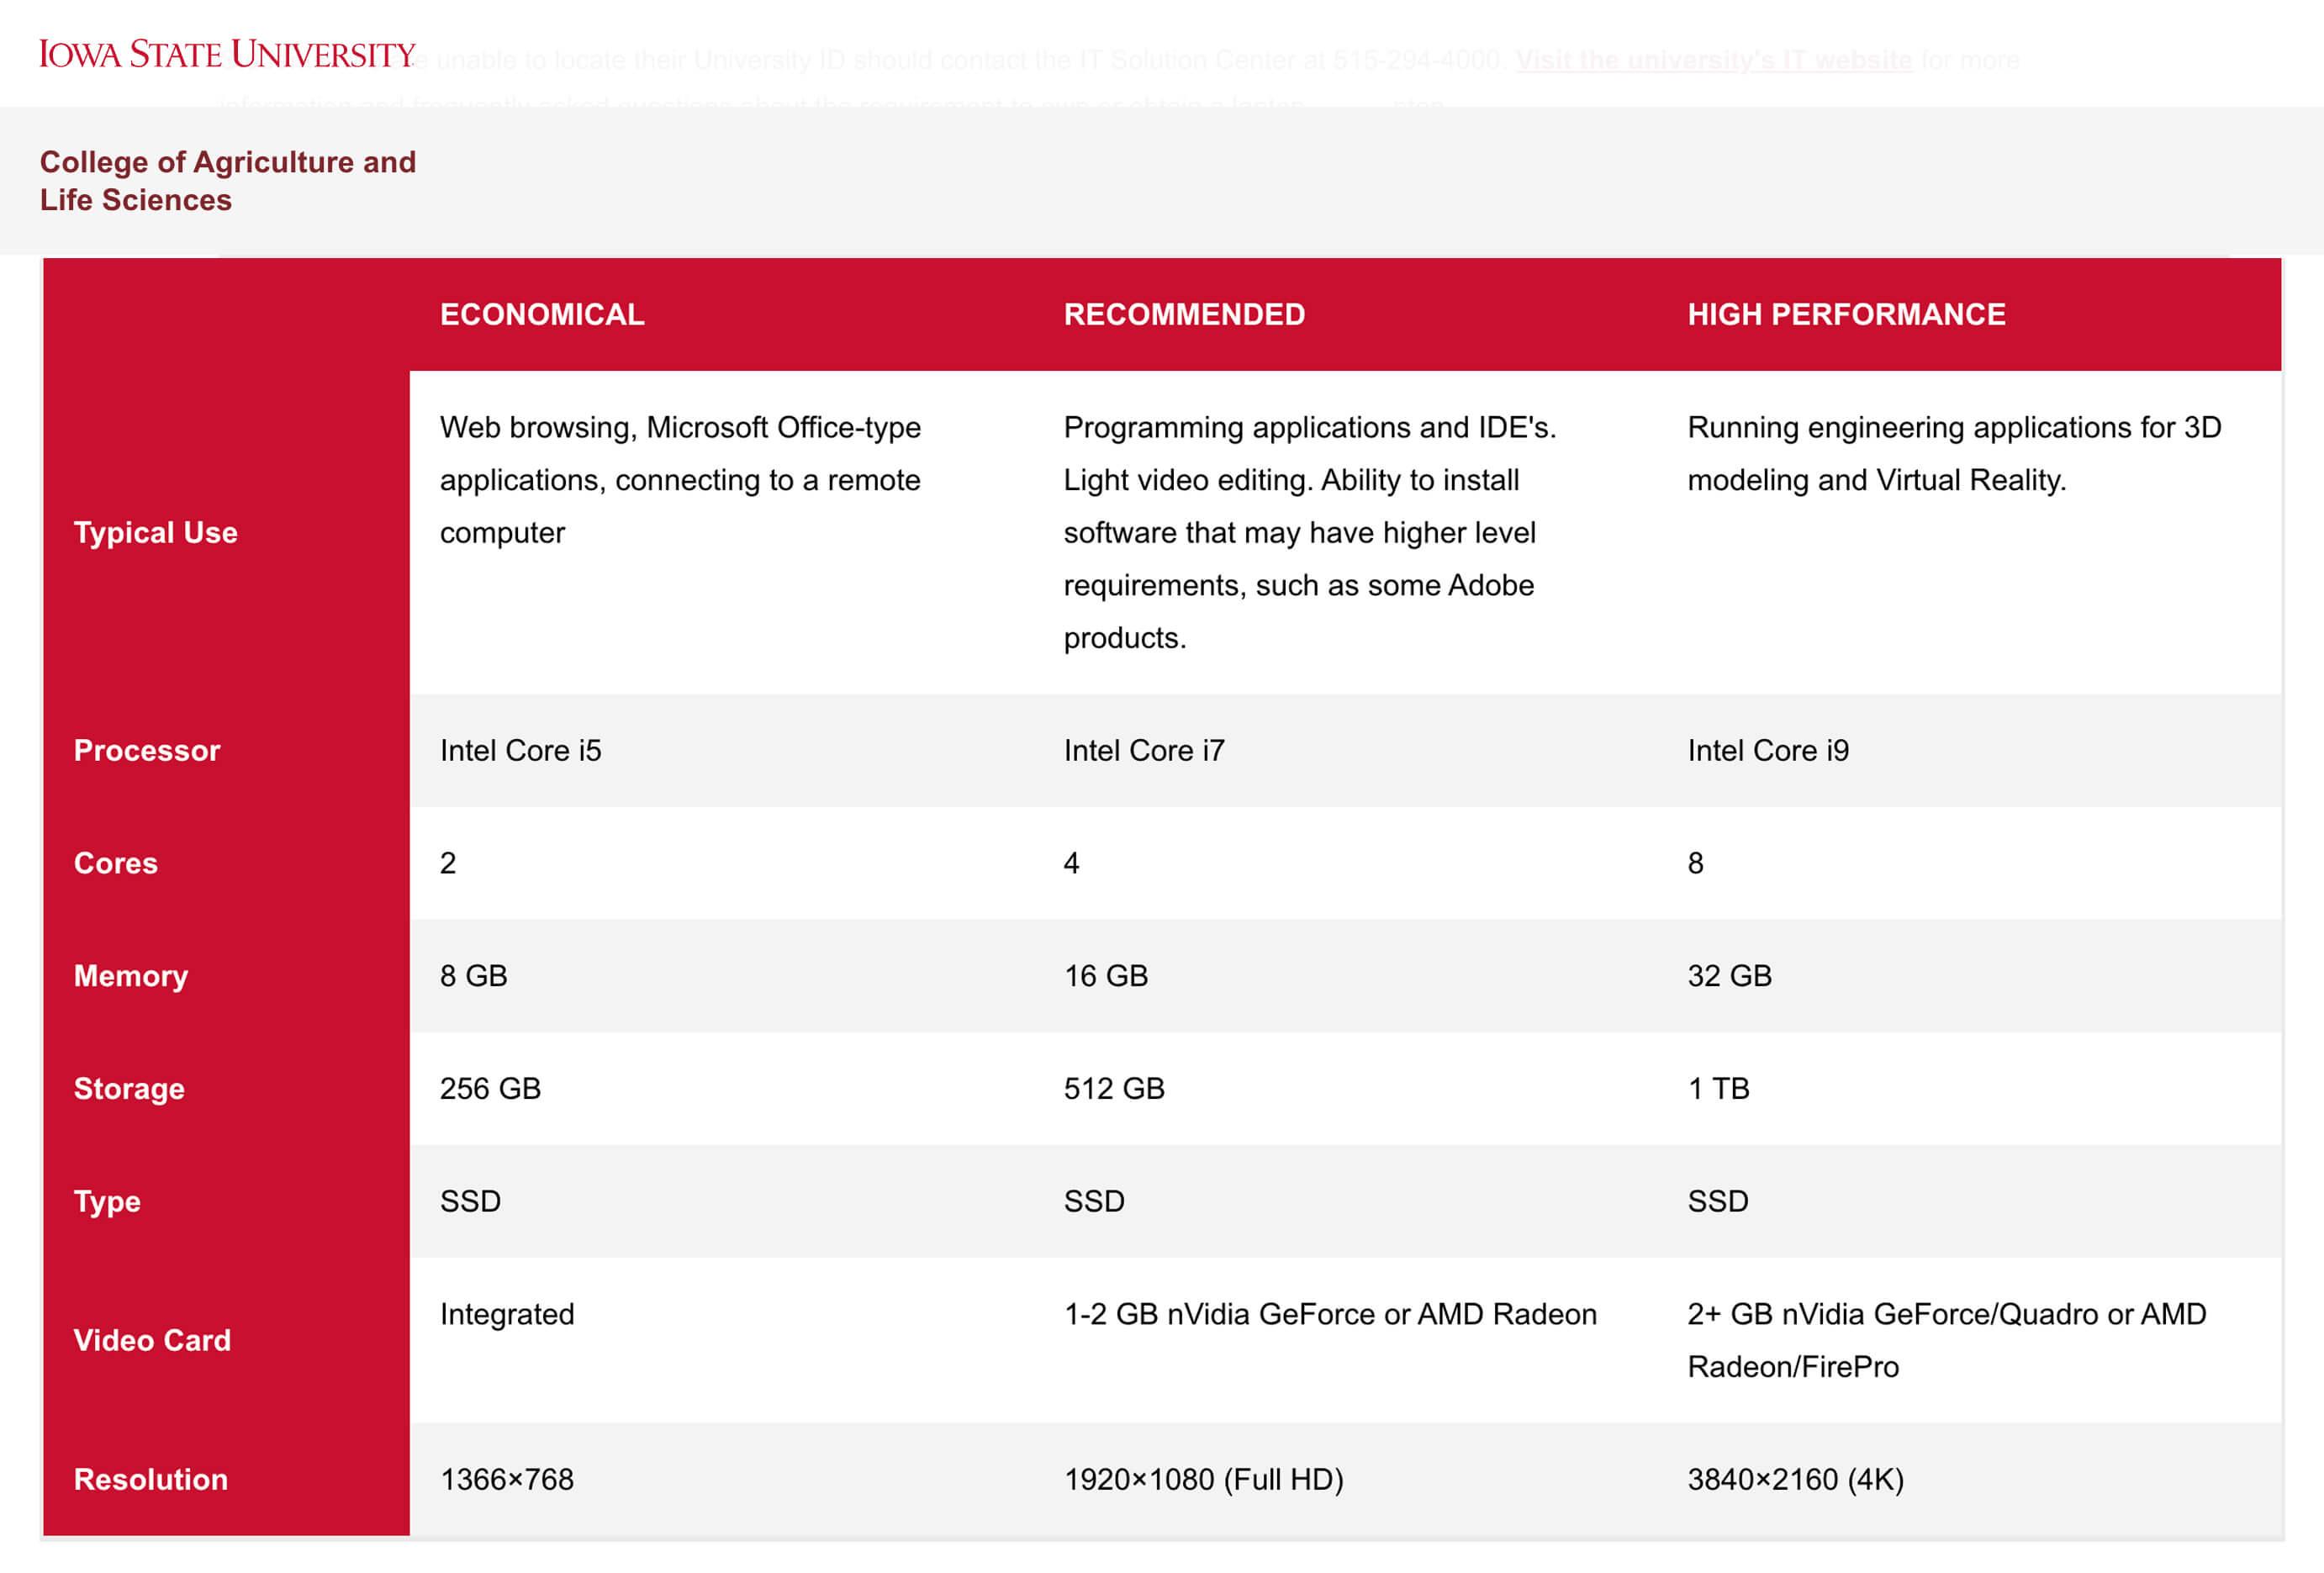Viewport: 2324px width, 1573px height.
Task: Click the Intel Core i9 cell
Action: pyautogui.click(x=1768, y=750)
